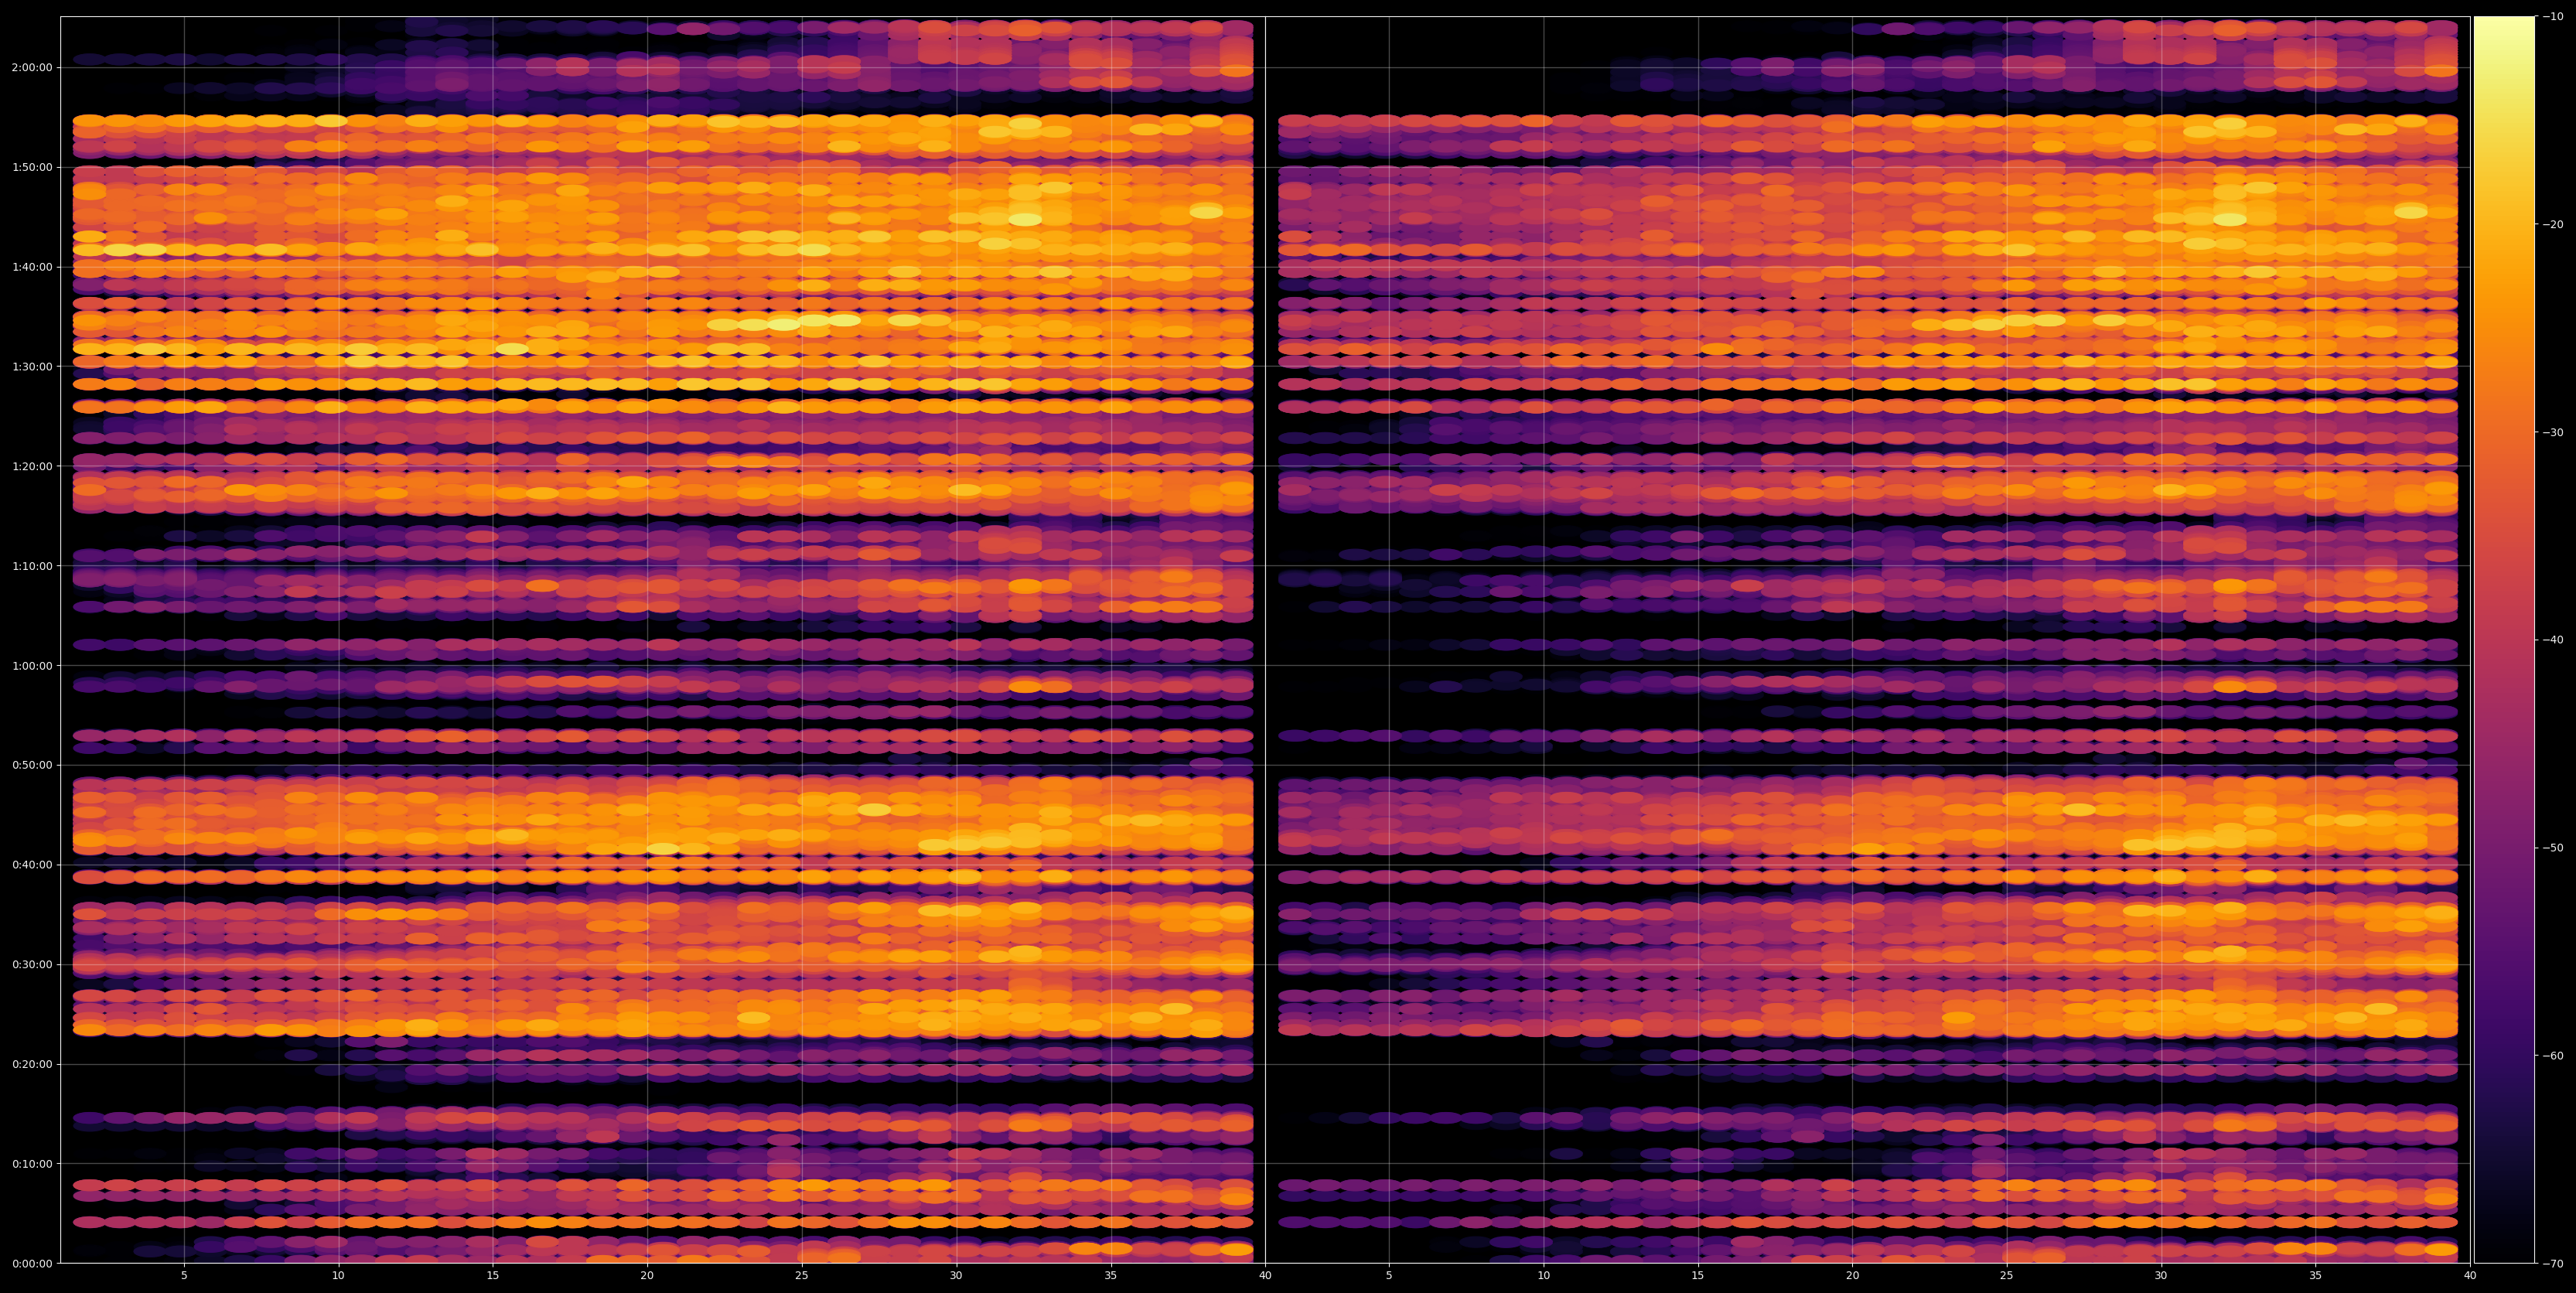Screen dimensions: 2576x1293
Task: Click x-axis label 25 under the left heatmap
Action: coord(802,1276)
